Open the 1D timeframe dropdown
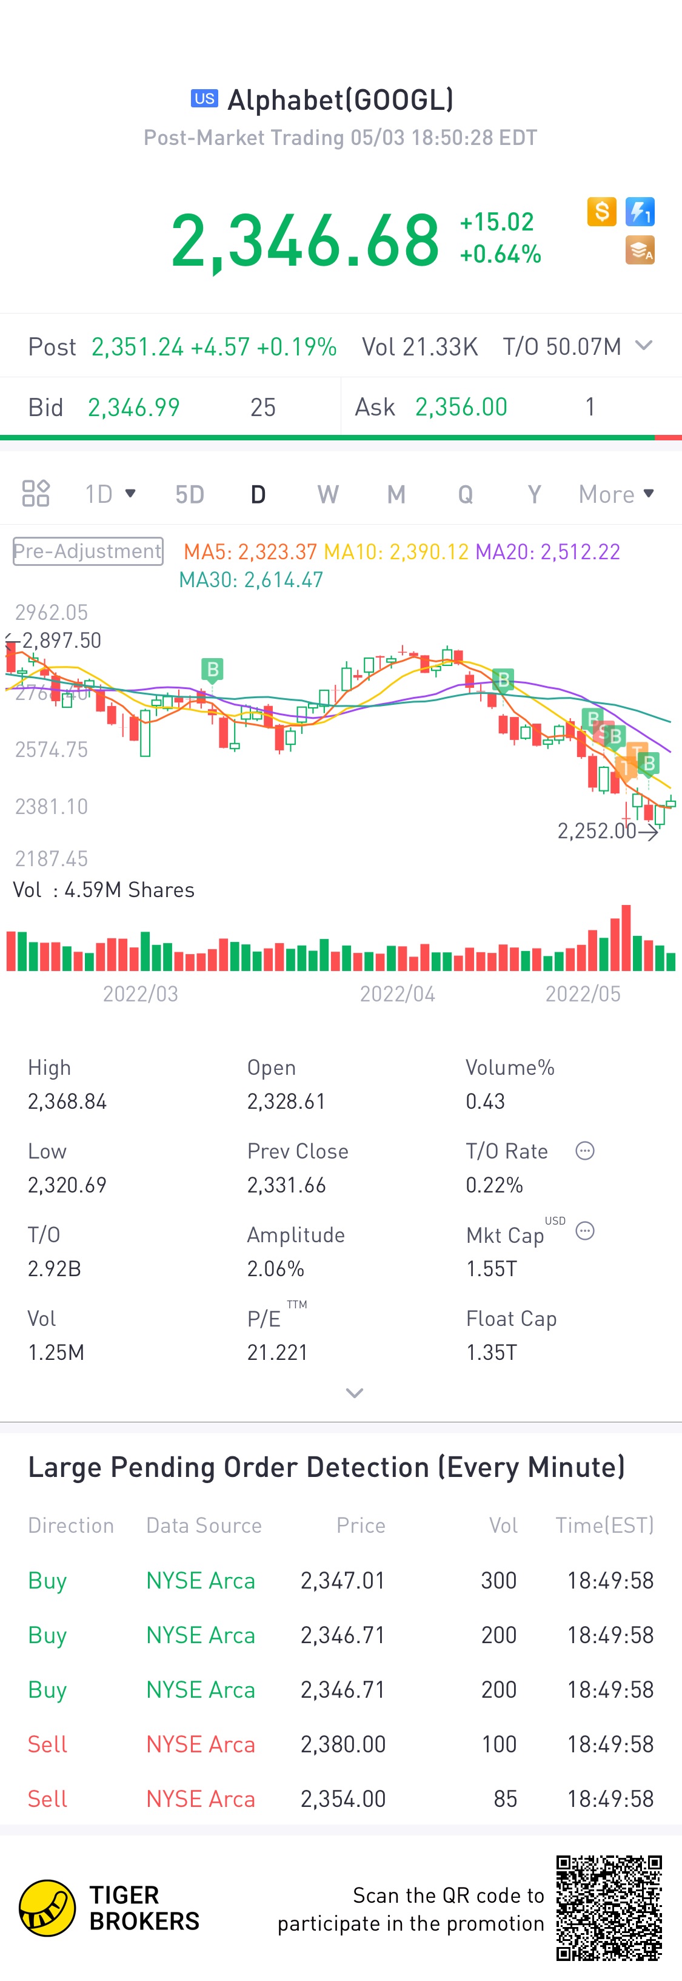Viewport: 682px width, 1981px height. point(111,494)
